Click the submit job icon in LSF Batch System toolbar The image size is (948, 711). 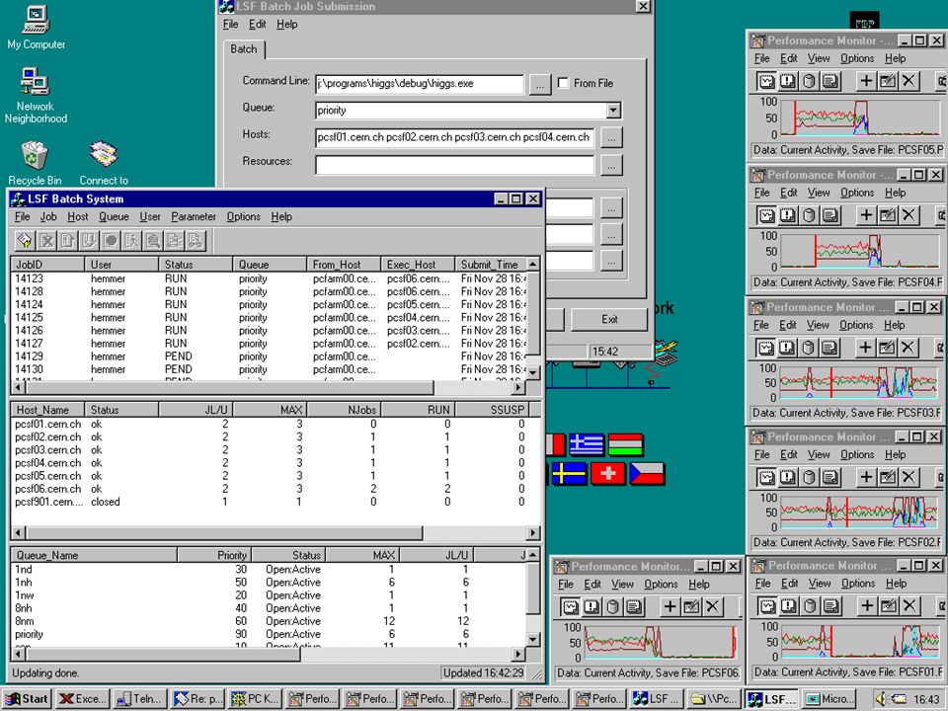coord(25,241)
